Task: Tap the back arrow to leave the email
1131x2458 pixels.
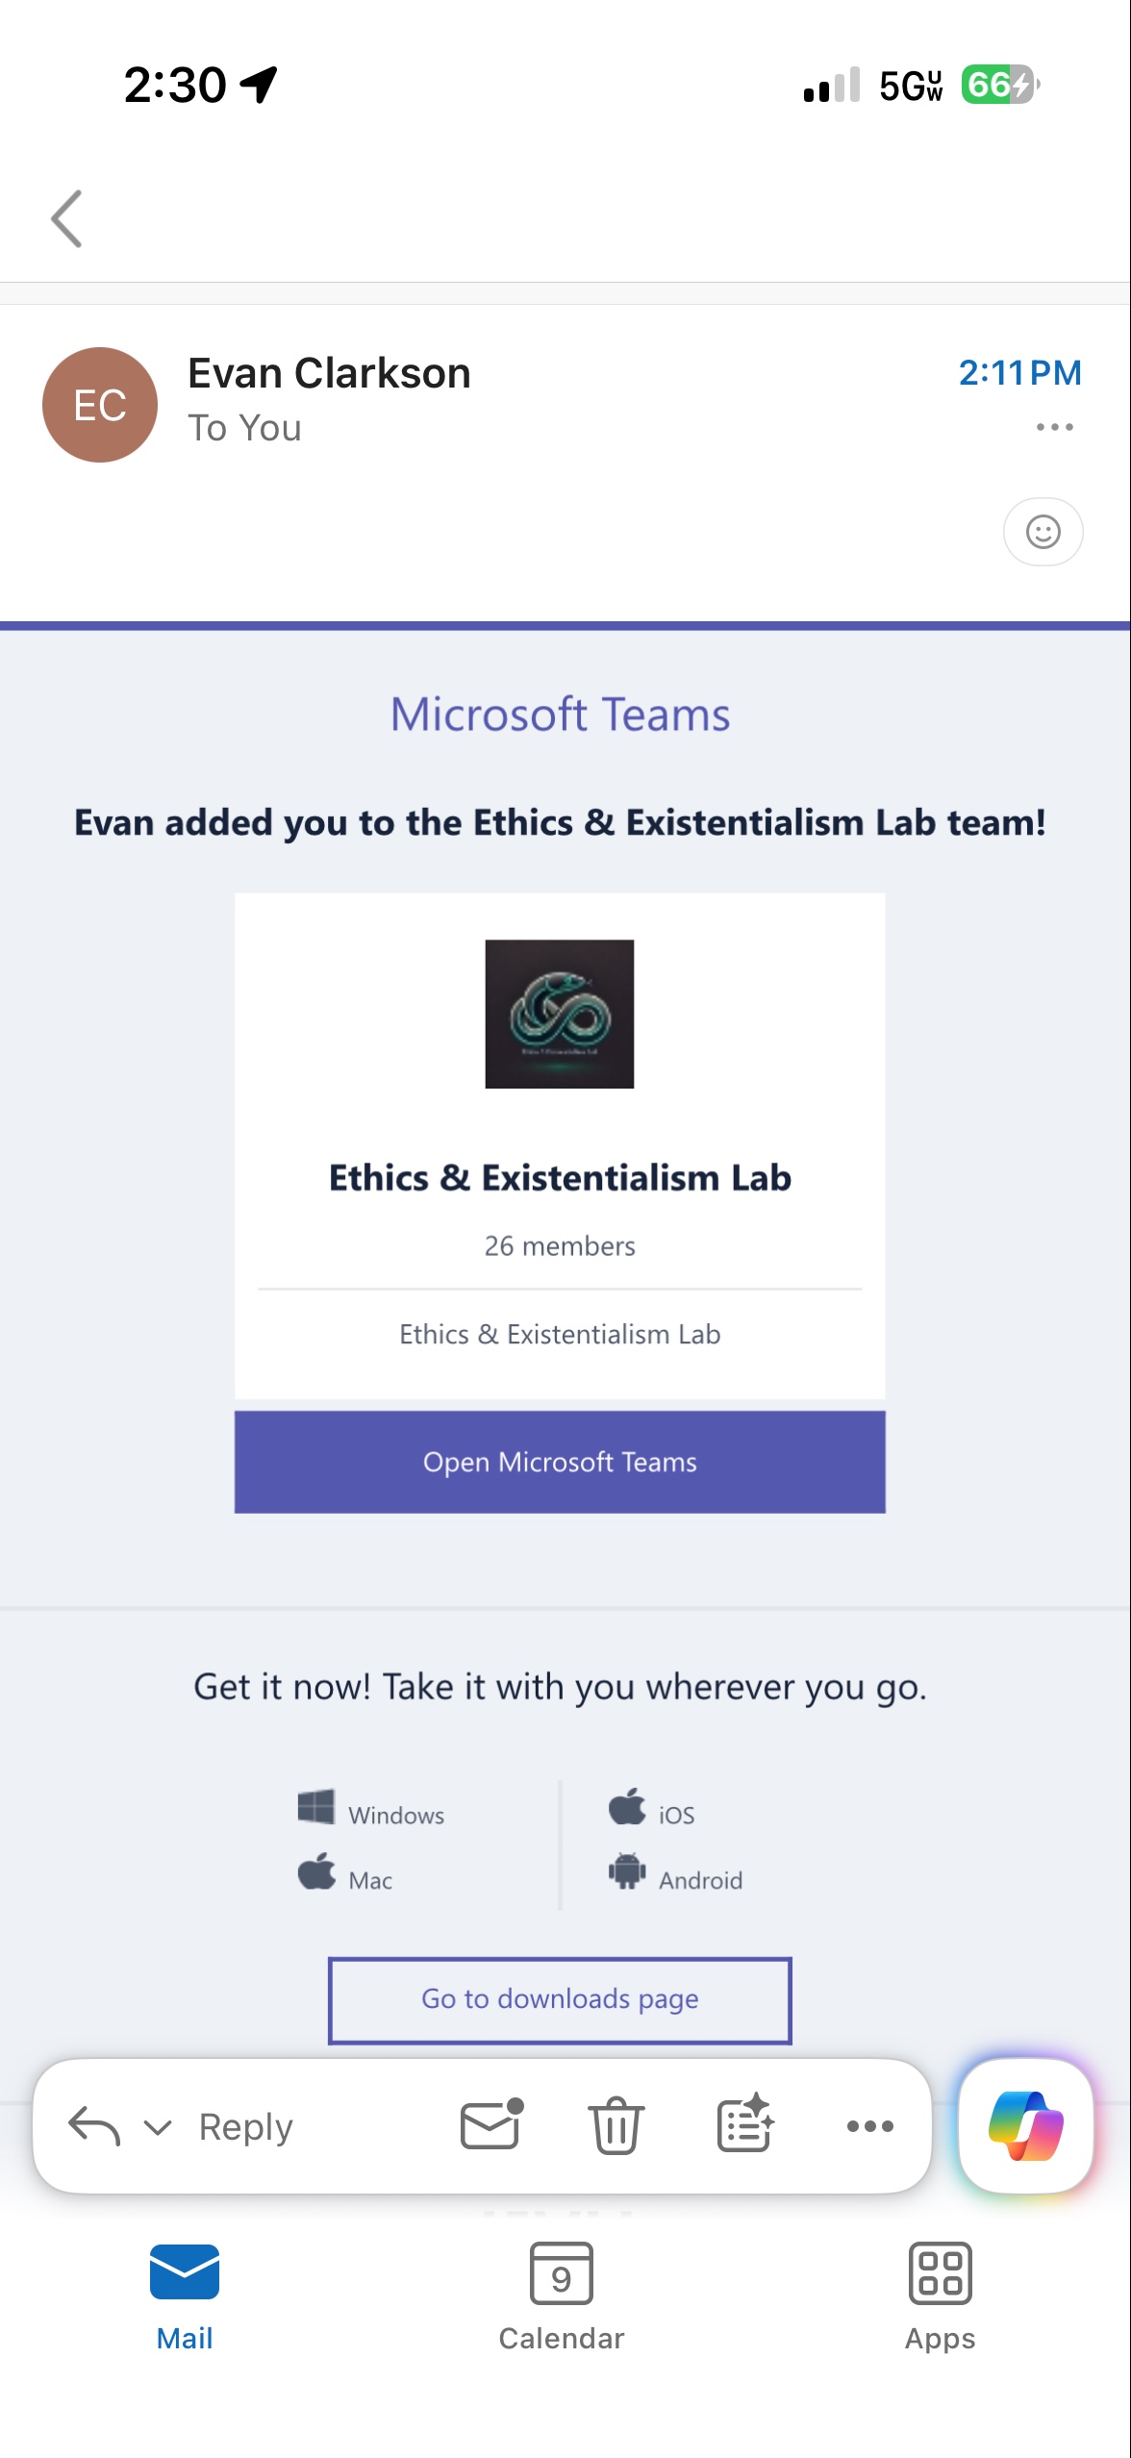Action: pyautogui.click(x=66, y=219)
